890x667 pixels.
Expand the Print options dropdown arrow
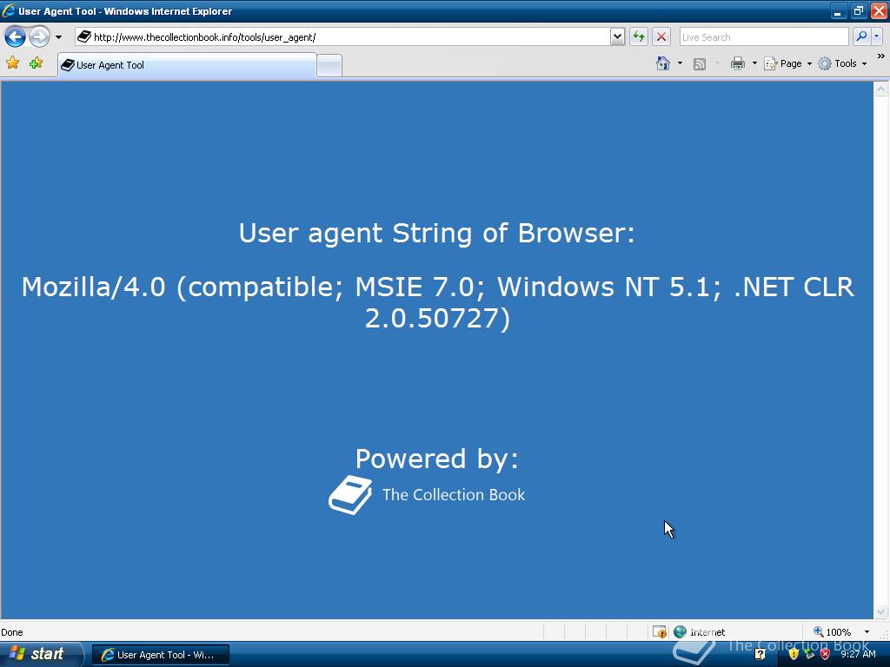[754, 63]
